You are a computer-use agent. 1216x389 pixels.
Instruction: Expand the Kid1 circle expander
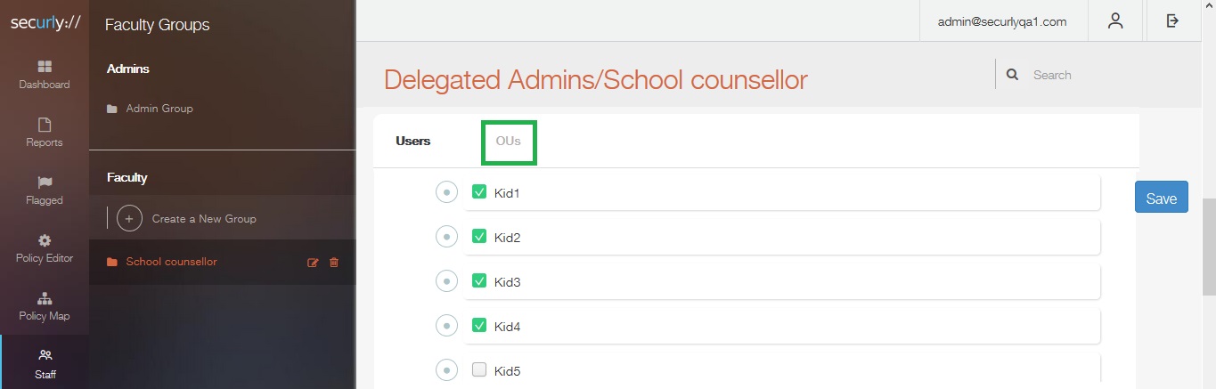tap(446, 191)
